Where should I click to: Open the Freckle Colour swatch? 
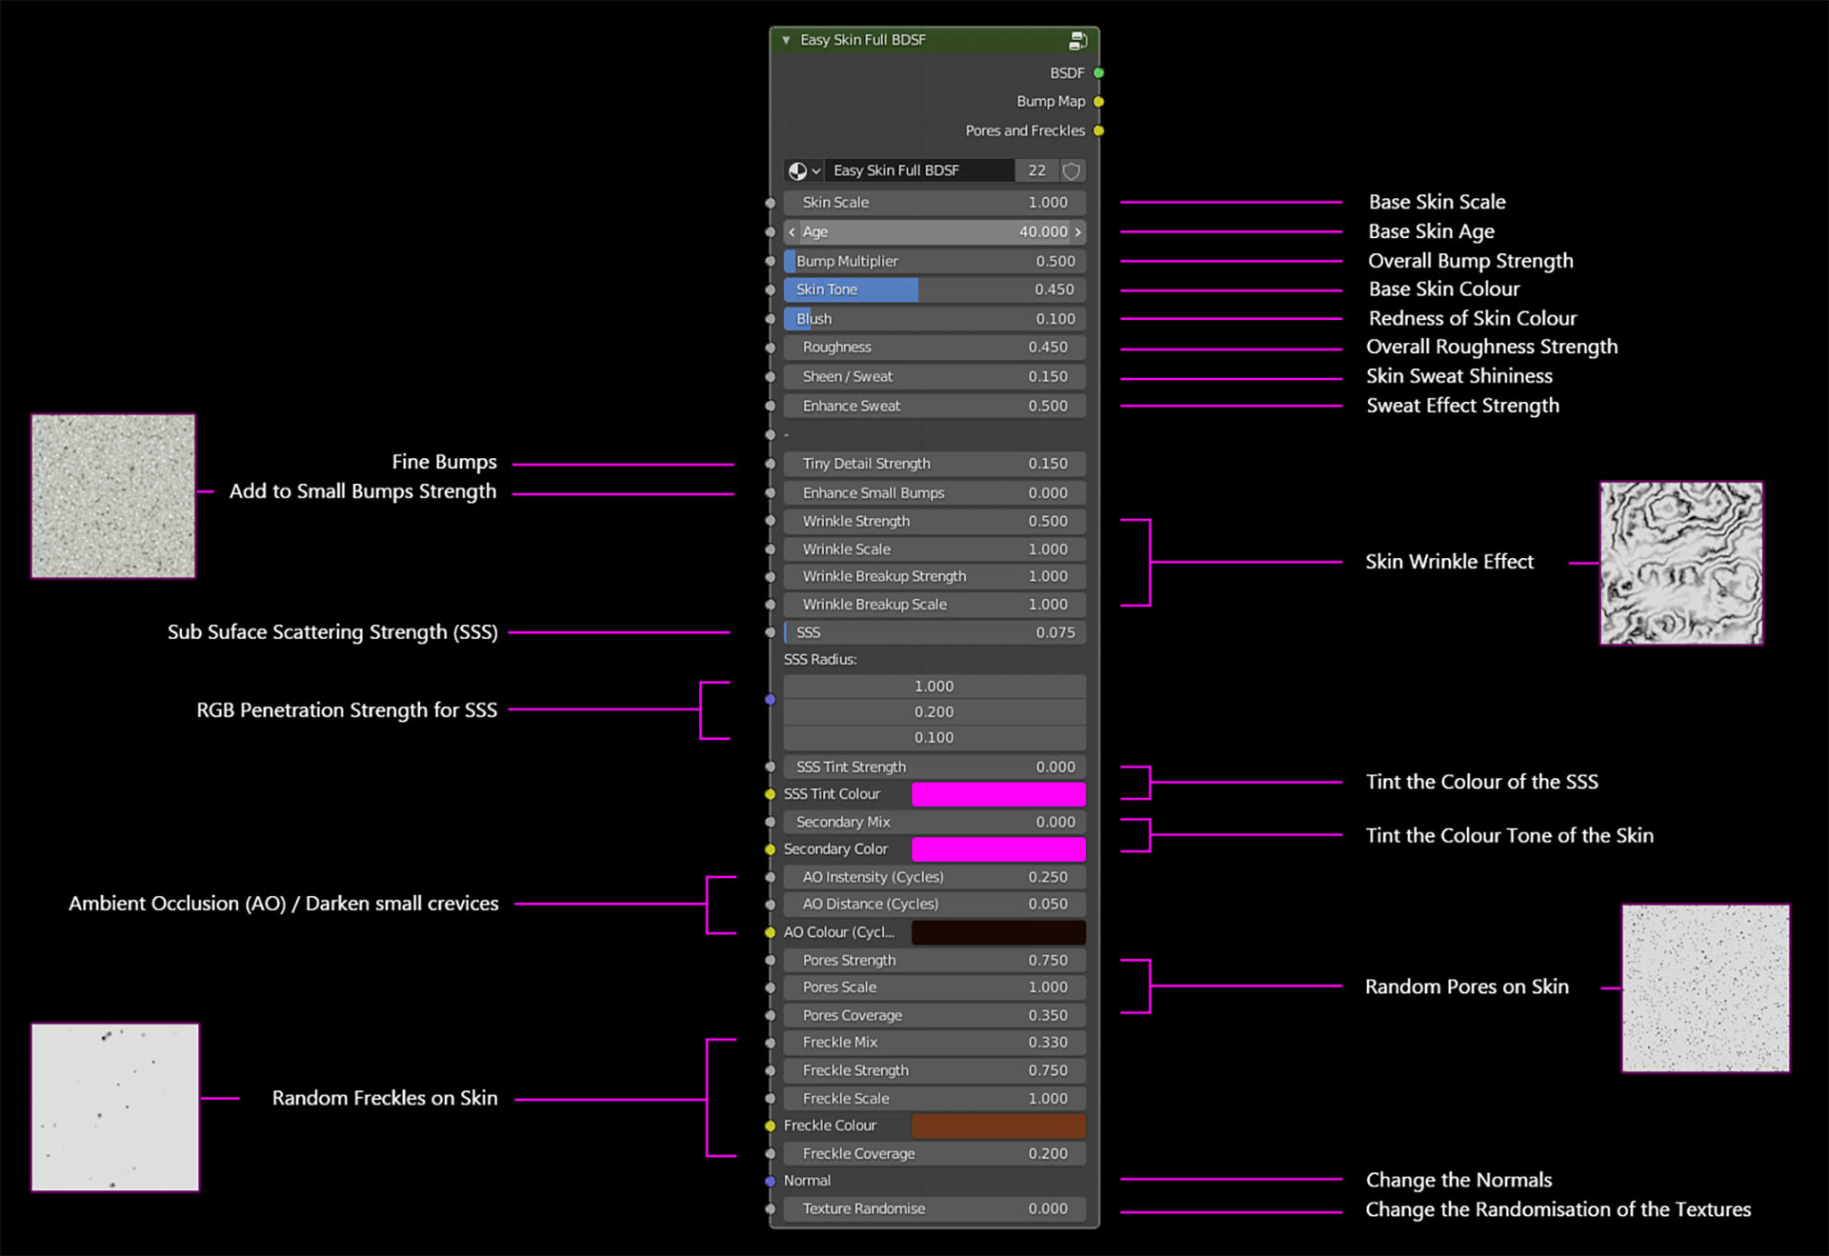pyautogui.click(x=998, y=1126)
